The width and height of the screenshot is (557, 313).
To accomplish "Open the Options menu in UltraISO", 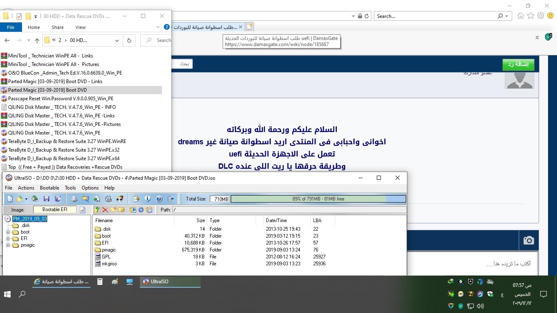I will 90,188.
